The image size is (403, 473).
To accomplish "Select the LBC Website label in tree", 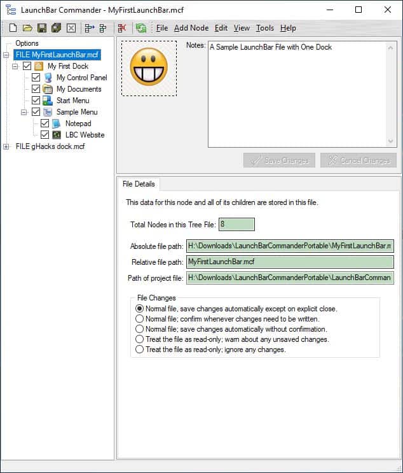I will [x=85, y=135].
